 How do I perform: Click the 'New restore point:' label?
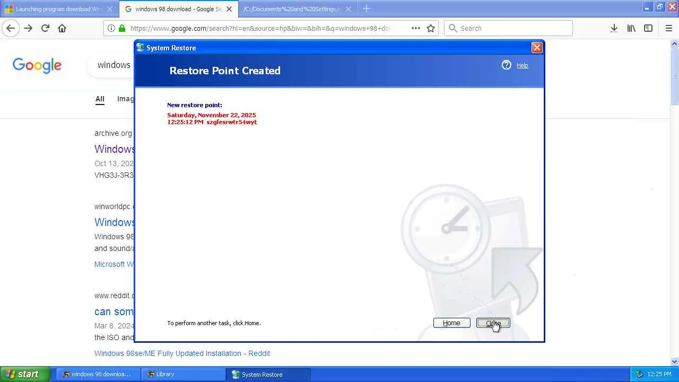click(x=195, y=105)
